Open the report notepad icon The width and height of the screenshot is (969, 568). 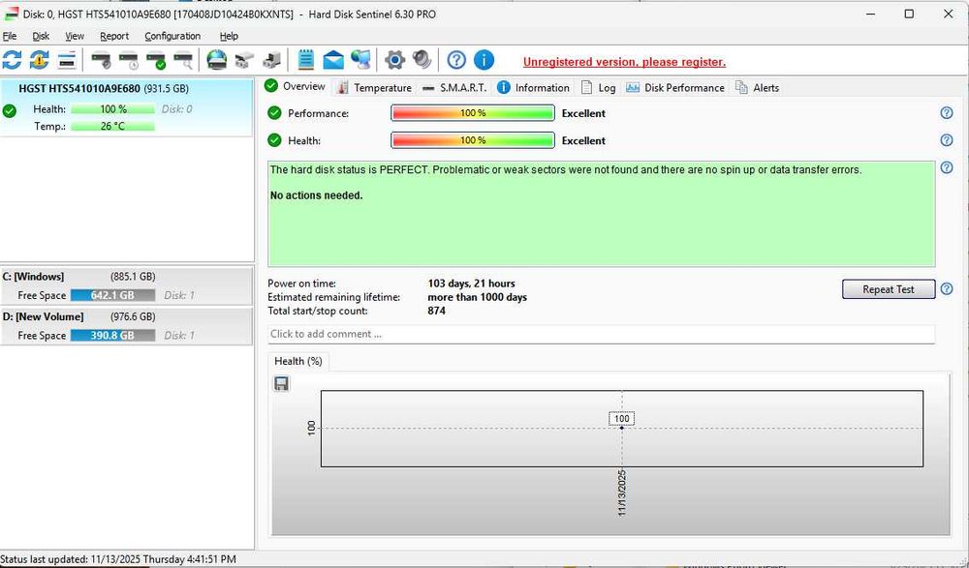pyautogui.click(x=306, y=60)
